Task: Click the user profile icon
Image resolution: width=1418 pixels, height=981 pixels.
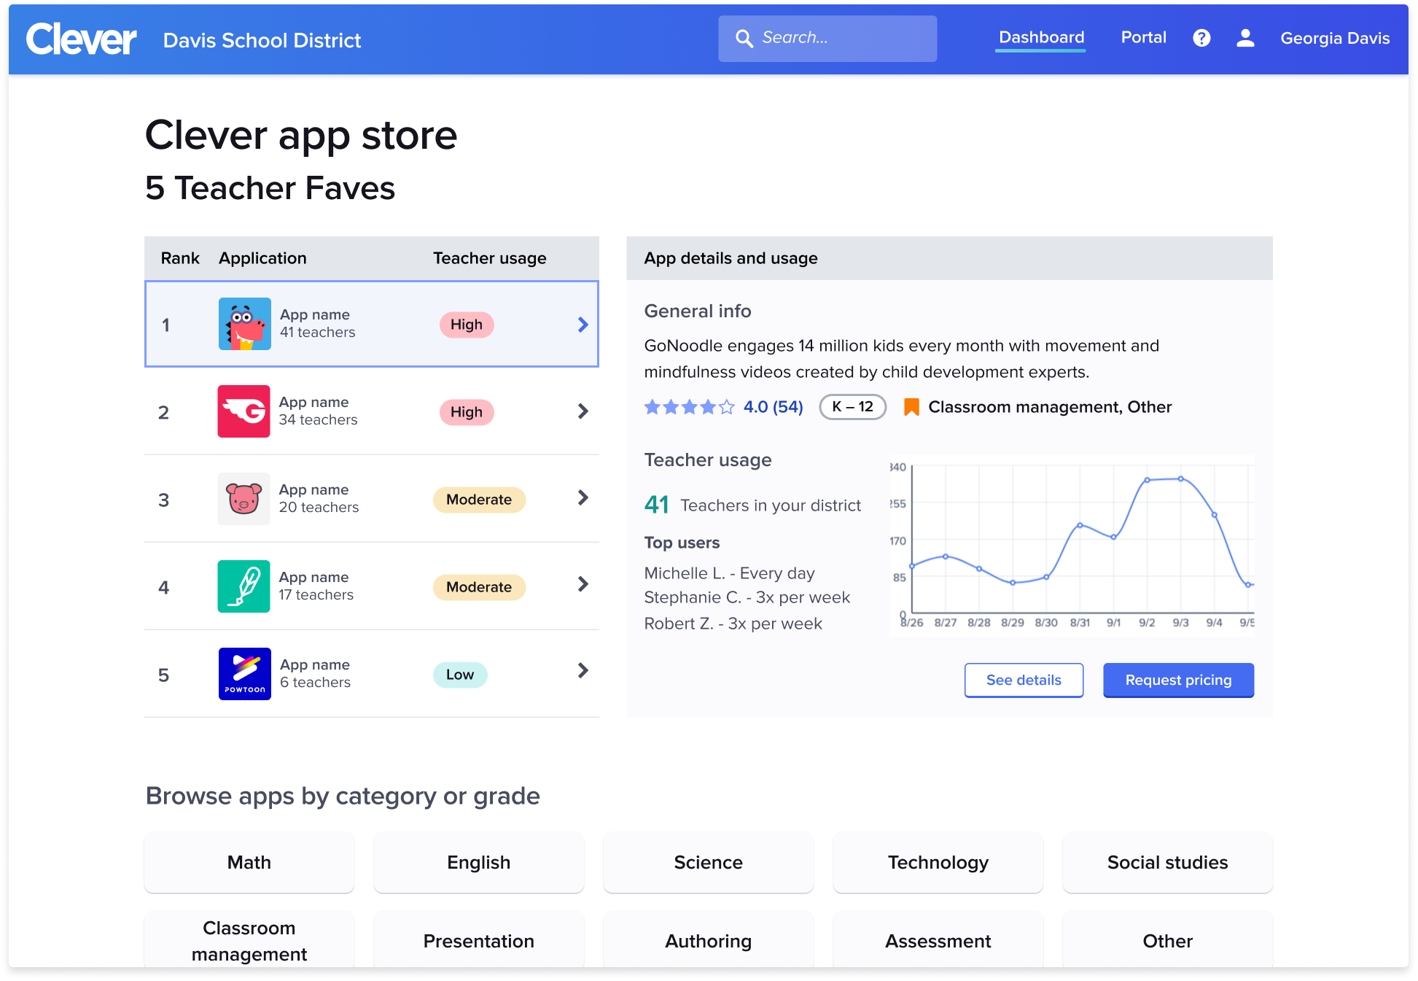Action: click(x=1245, y=38)
